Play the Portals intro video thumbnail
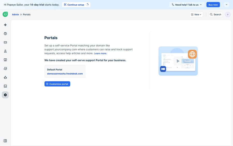The image size is (233, 146). point(178,61)
